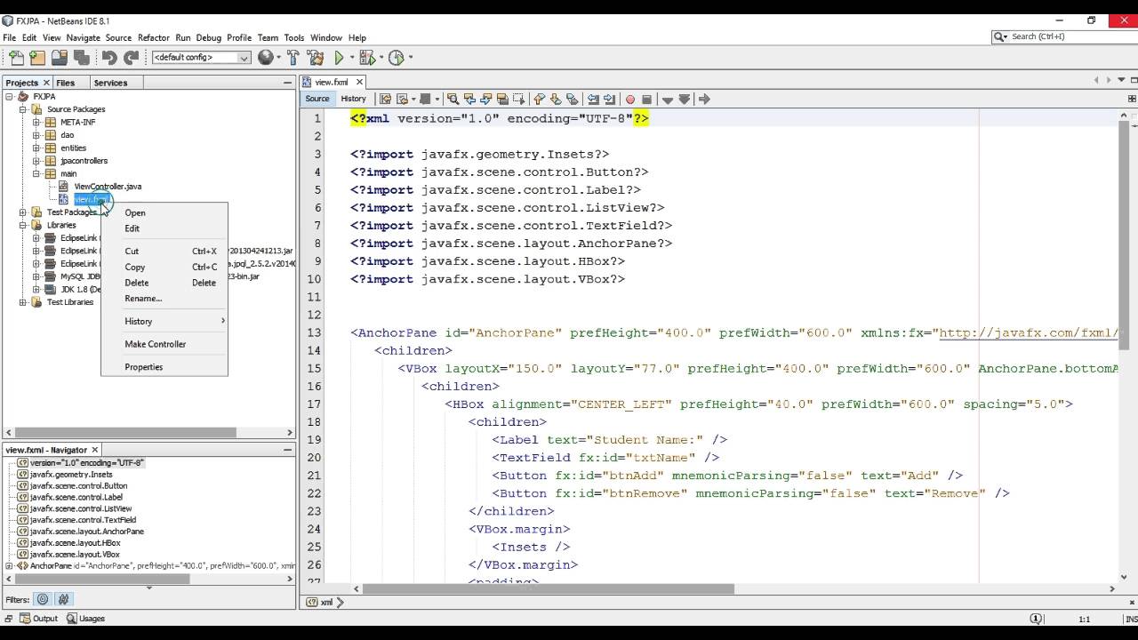
Task: Expand the dao package node
Action: pos(36,135)
